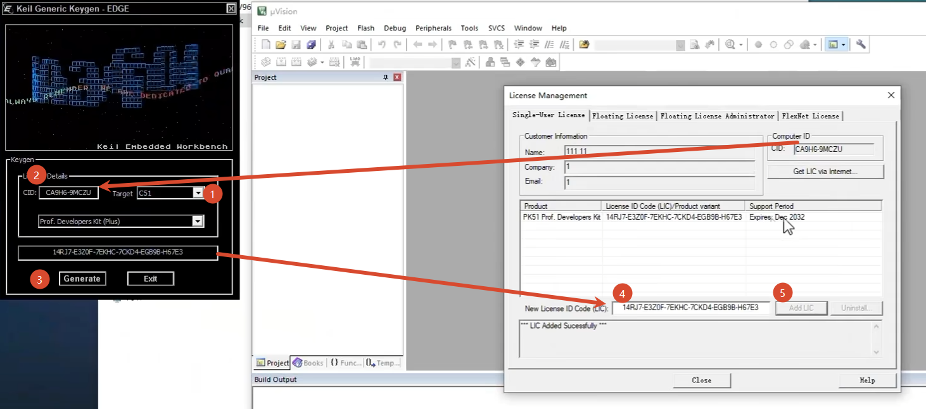Open the Peripherals menu
This screenshot has width=926, height=409.
(433, 28)
